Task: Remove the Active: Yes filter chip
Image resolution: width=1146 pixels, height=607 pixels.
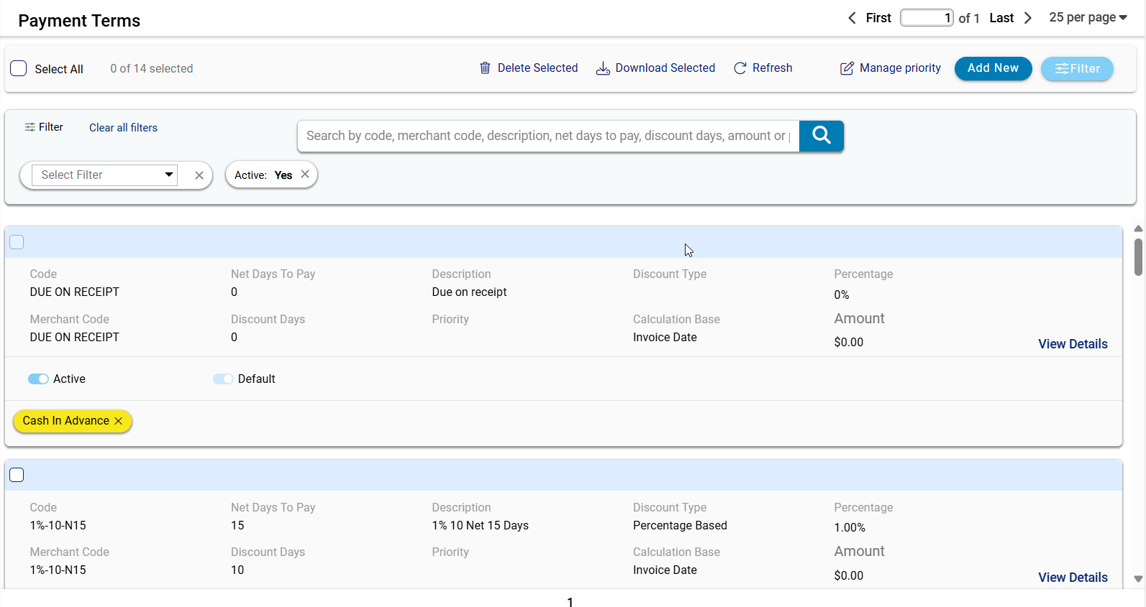Action: 305,175
